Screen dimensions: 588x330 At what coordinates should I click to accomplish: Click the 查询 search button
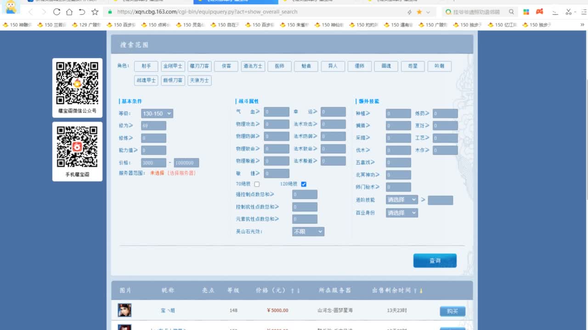click(x=435, y=261)
